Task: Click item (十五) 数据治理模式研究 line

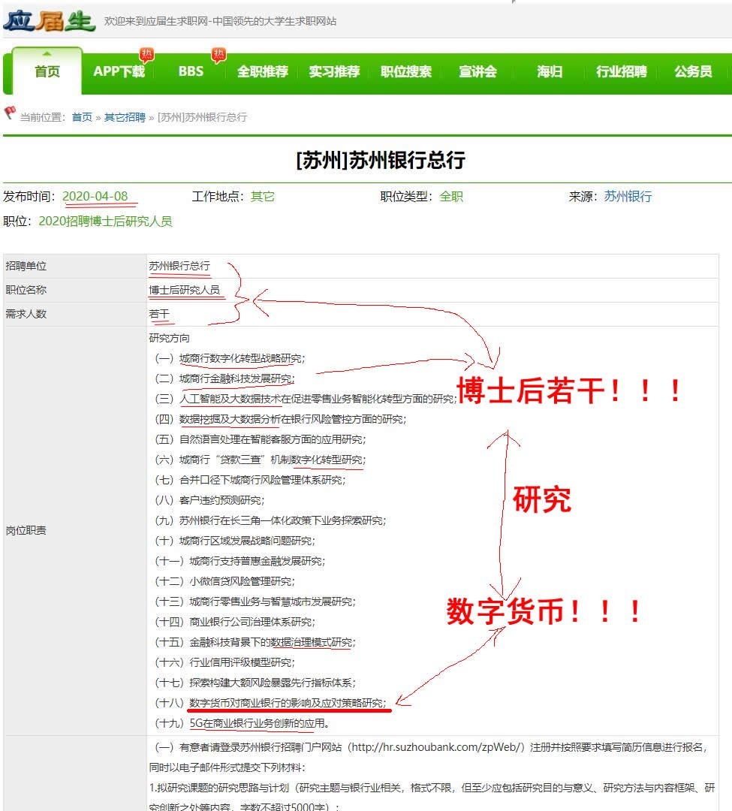Action: pyautogui.click(x=255, y=642)
